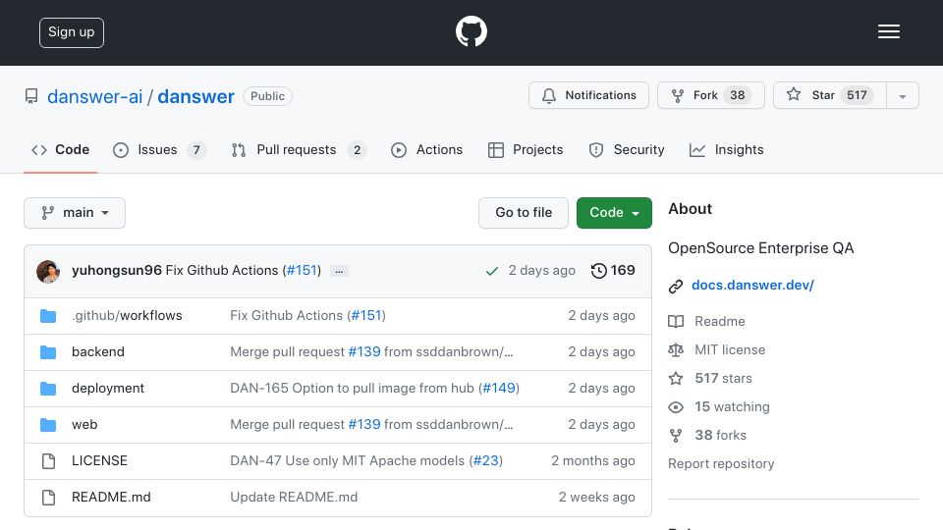Open the yuhongsun96 author link
943x530 pixels.
117,271
